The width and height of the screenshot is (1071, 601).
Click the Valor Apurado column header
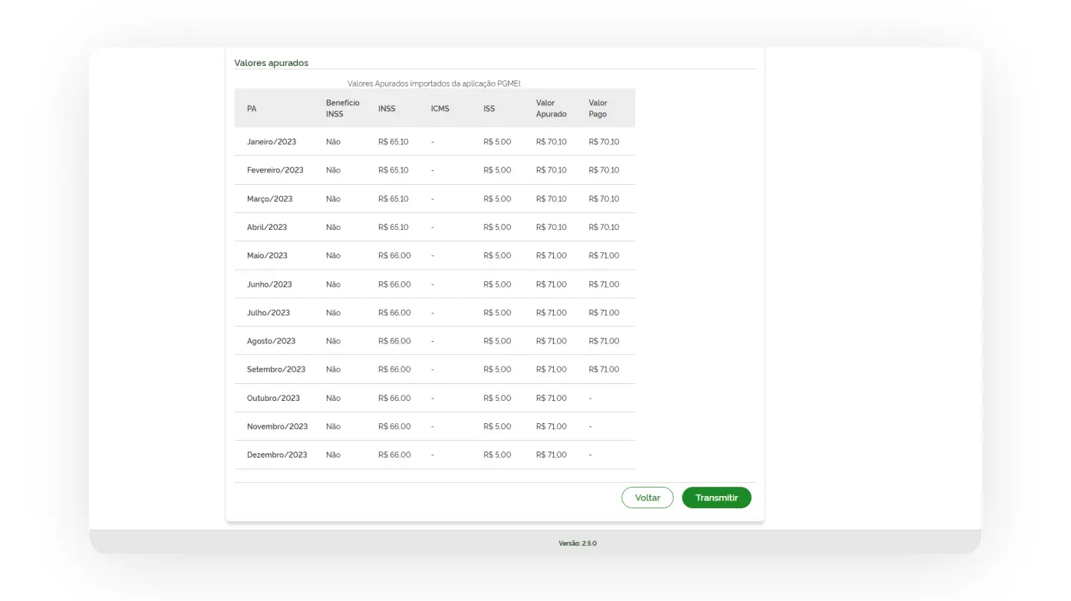point(551,108)
